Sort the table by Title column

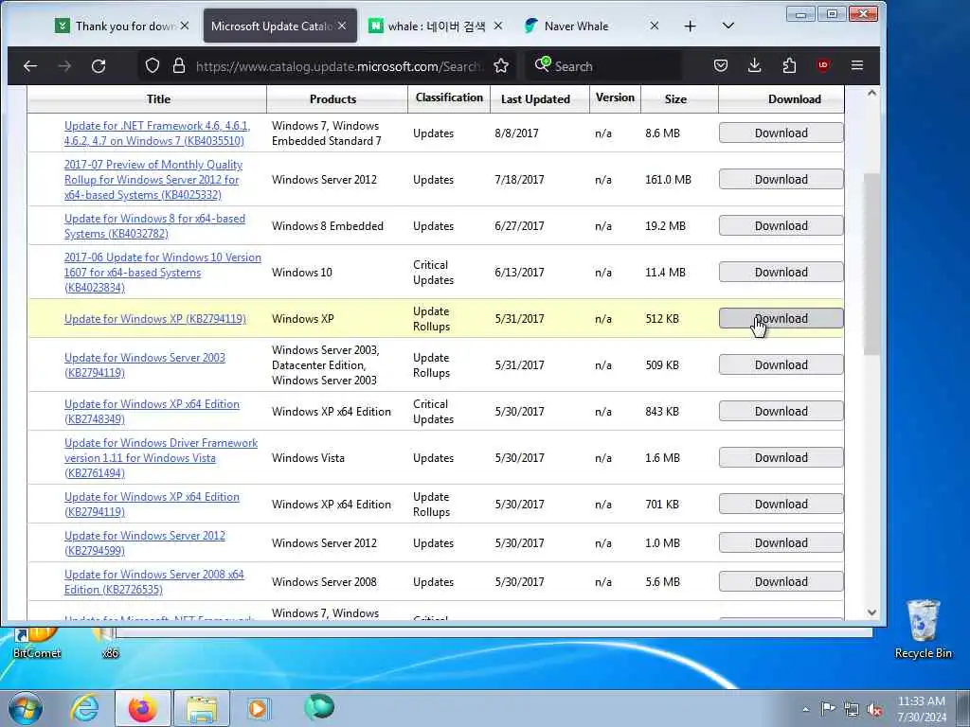158,98
